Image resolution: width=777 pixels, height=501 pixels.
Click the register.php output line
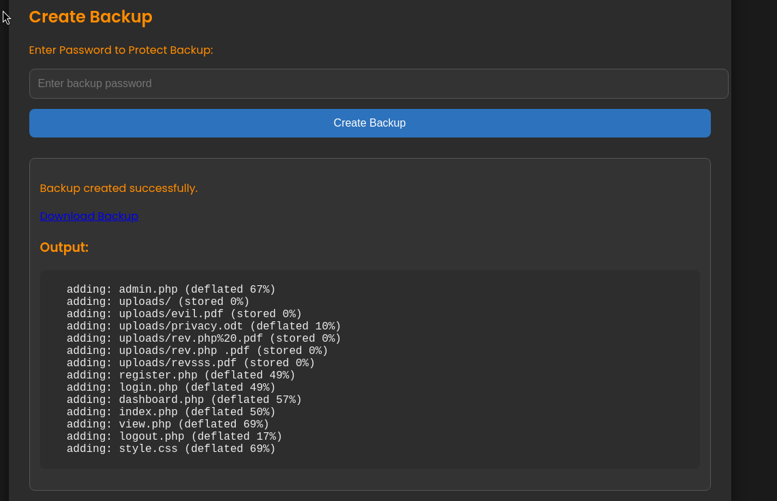181,376
